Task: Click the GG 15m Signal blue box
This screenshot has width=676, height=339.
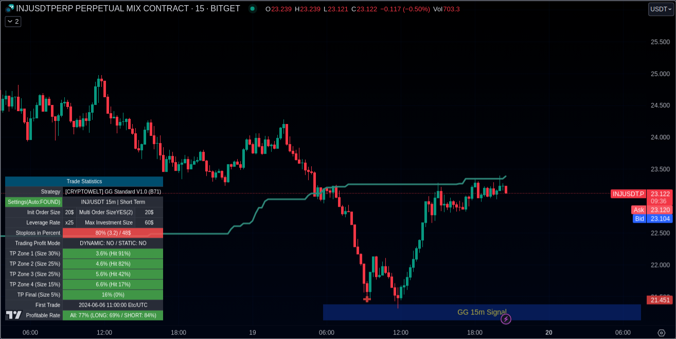Action: tap(482, 312)
